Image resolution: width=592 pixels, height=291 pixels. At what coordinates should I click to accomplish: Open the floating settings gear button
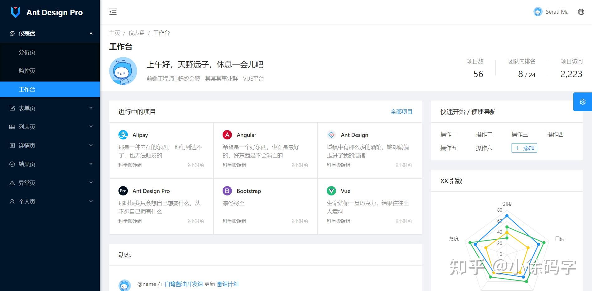coord(582,101)
